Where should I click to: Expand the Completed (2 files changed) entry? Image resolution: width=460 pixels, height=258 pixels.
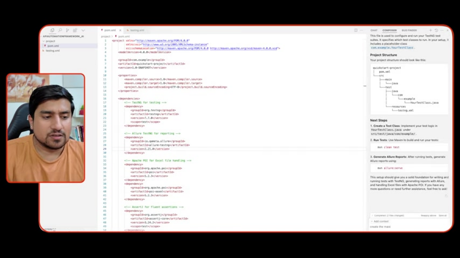pos(372,215)
